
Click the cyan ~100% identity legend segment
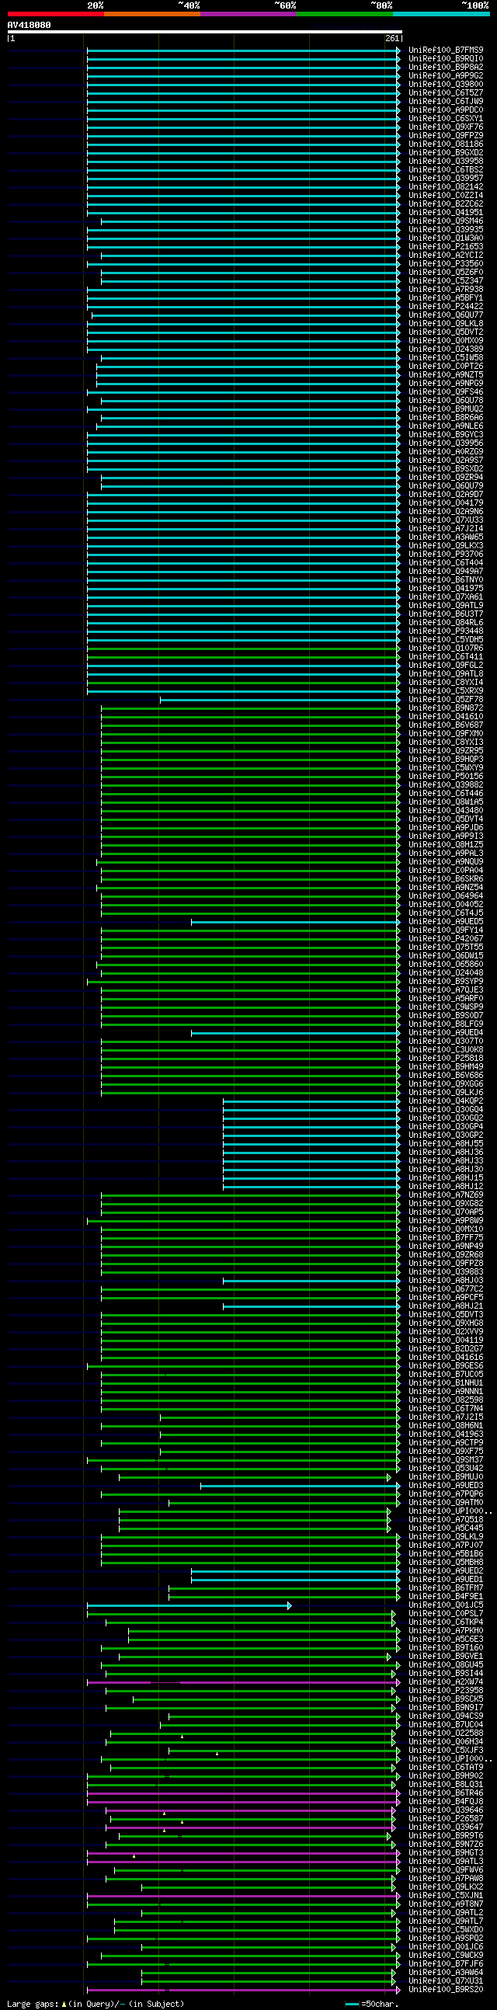[441, 14]
